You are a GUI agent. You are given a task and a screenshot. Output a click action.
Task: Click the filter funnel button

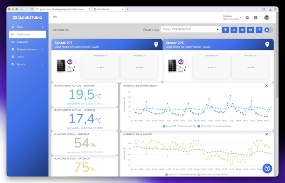[225, 30]
